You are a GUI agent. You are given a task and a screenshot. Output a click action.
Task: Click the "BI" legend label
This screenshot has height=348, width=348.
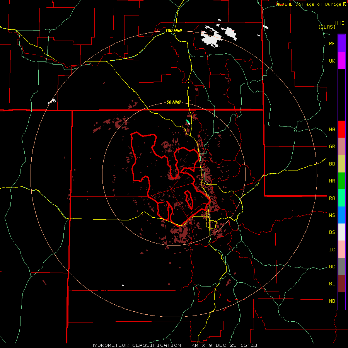coord(332,284)
